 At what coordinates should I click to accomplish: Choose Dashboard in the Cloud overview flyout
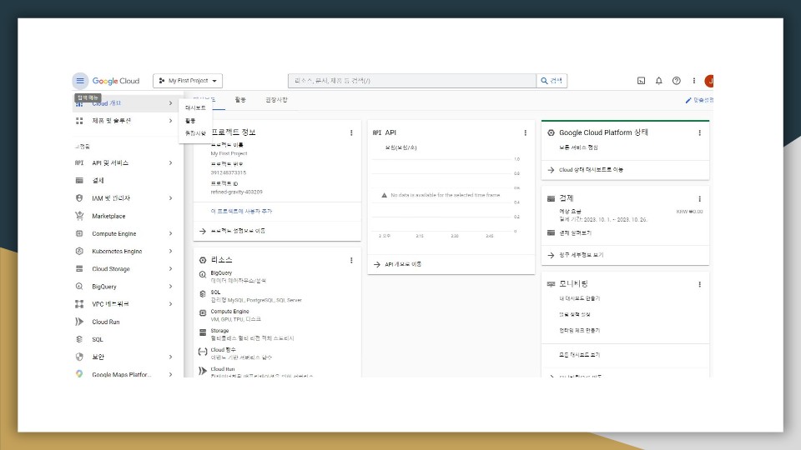[195, 108]
